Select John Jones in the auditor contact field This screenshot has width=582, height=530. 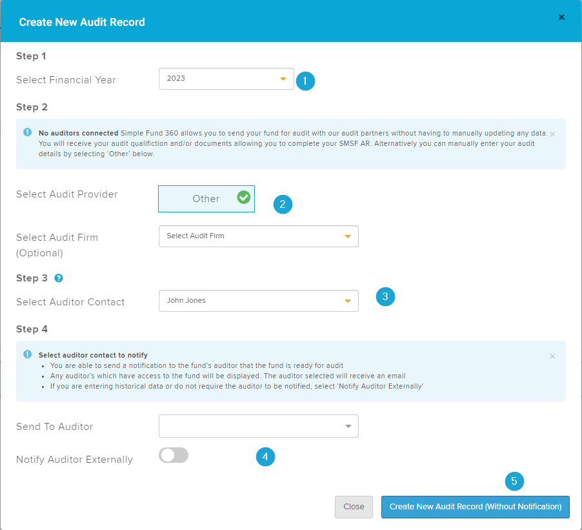(258, 301)
